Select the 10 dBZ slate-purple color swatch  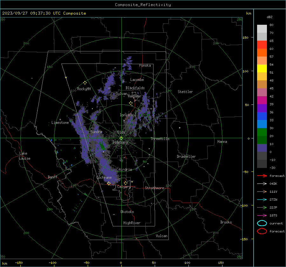click(x=262, y=148)
